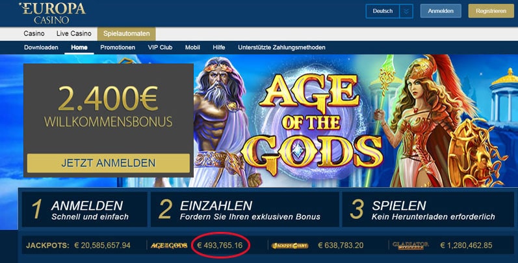The height and width of the screenshot is (263, 518).
Task: Click the gold Registrieren button
Action: (491, 11)
